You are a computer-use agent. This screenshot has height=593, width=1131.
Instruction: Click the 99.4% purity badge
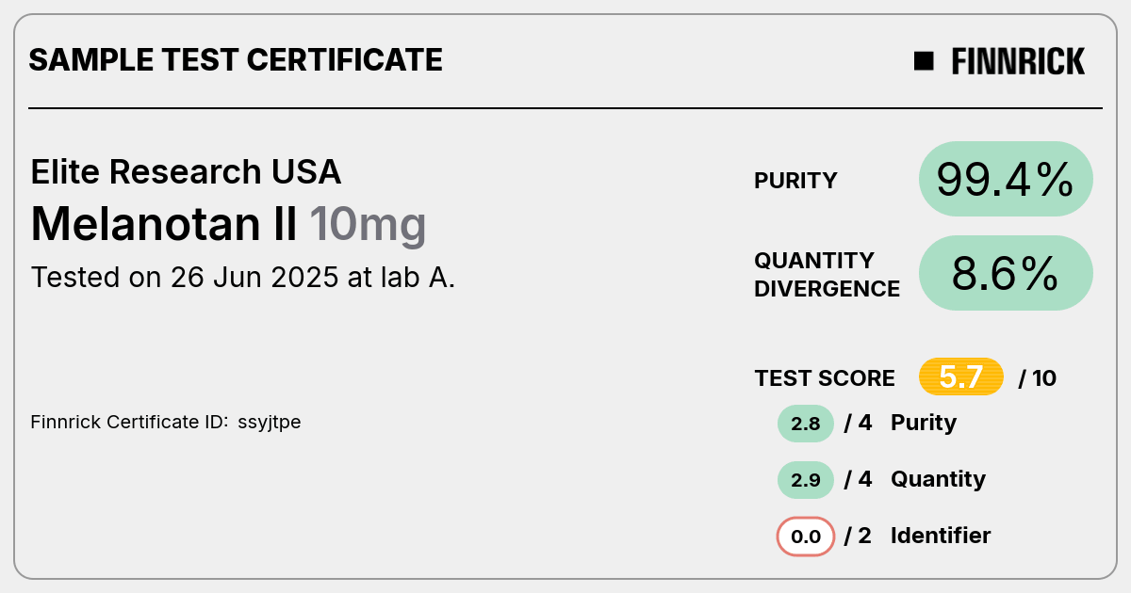[1006, 179]
